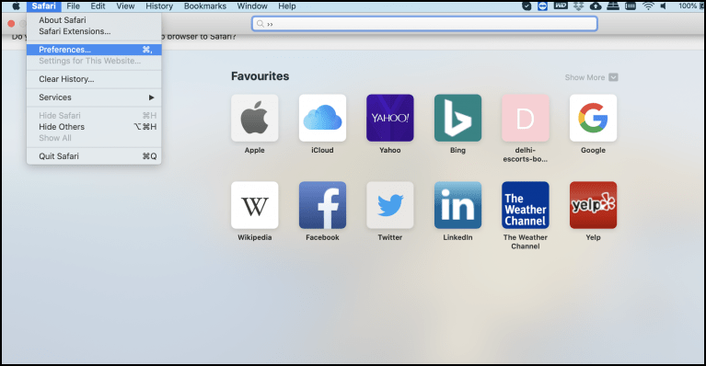The height and width of the screenshot is (366, 706).
Task: Open the Help menu
Action: (x=287, y=6)
